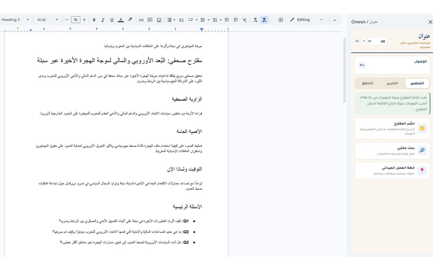
Task: Add a comment using the toolbar icon
Action: pyautogui.click(x=150, y=20)
